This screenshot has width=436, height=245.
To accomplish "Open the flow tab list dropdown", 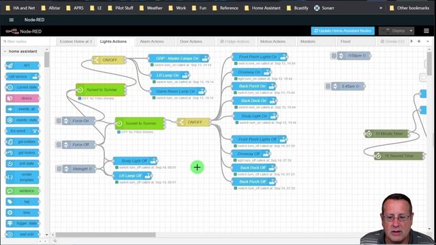I will [x=428, y=42].
